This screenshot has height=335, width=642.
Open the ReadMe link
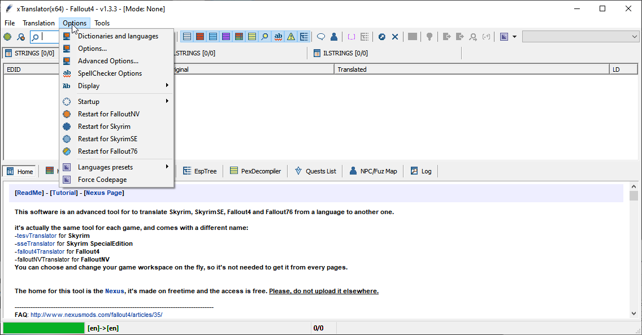(x=29, y=193)
